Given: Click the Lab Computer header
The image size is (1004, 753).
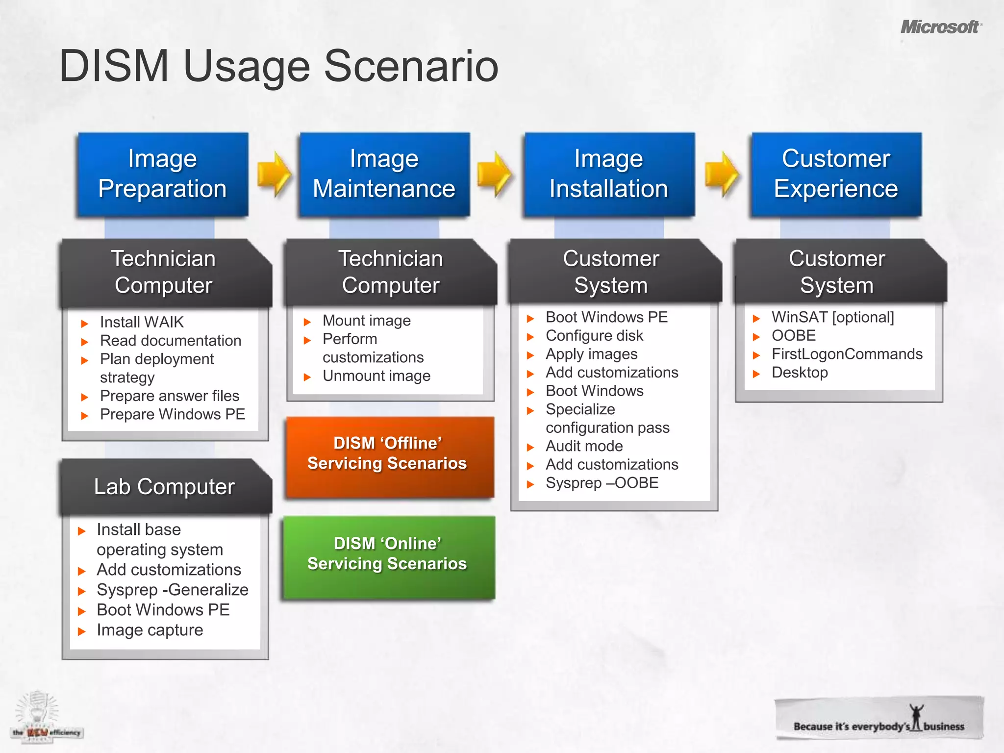Looking at the screenshot, I should [165, 486].
